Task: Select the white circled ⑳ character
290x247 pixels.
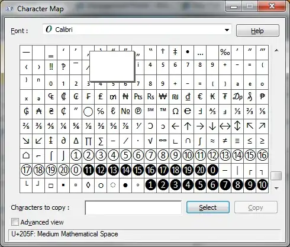Action: point(63,171)
